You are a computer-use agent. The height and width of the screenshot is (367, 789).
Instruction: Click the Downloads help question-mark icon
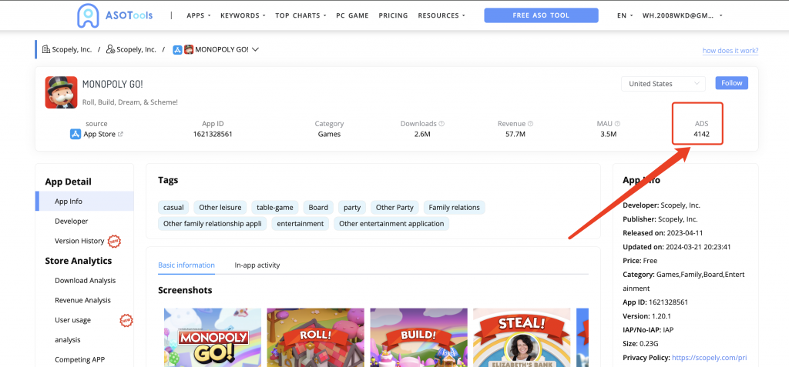pos(442,124)
